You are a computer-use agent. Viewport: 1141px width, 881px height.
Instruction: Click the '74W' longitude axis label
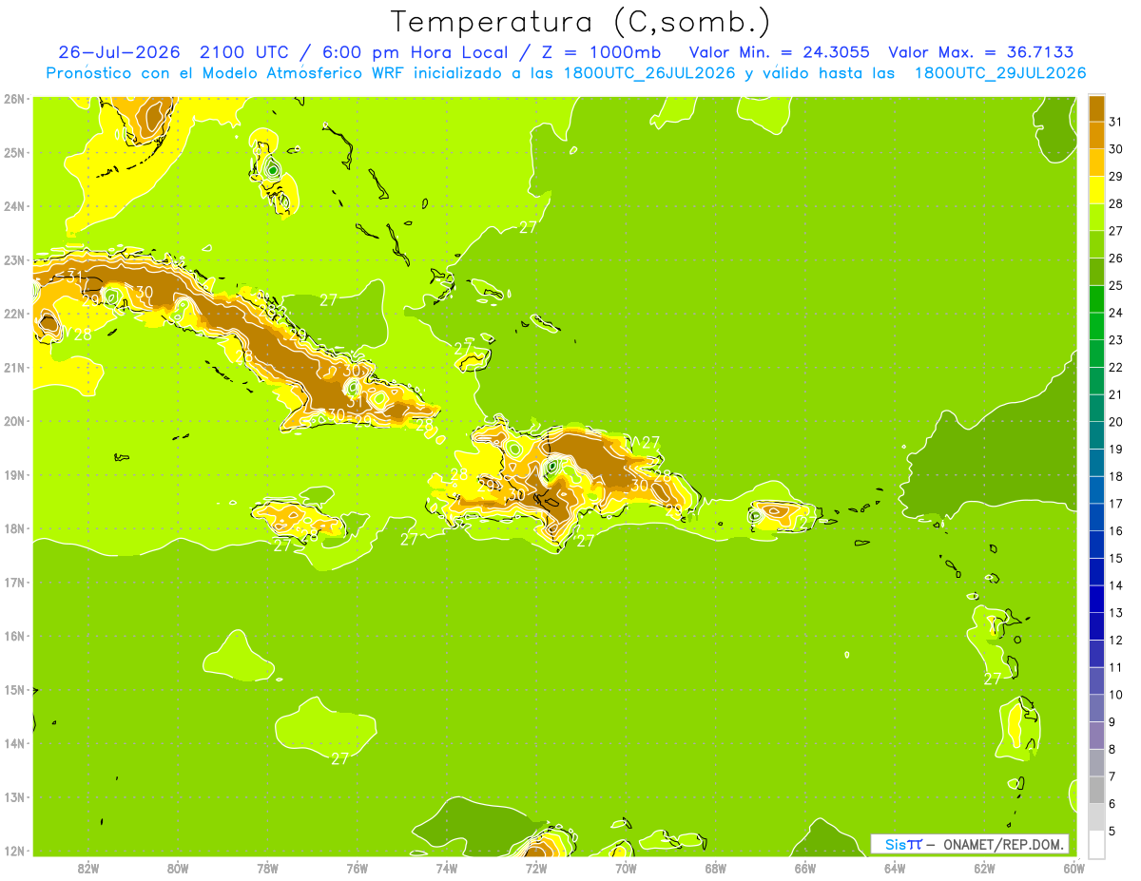(x=447, y=868)
